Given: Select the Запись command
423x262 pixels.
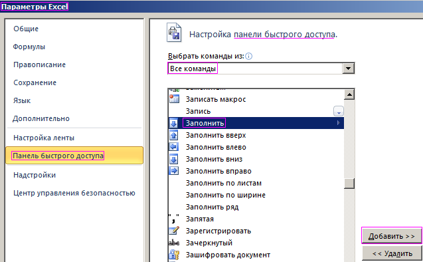Looking at the screenshot, I should (x=256, y=111).
